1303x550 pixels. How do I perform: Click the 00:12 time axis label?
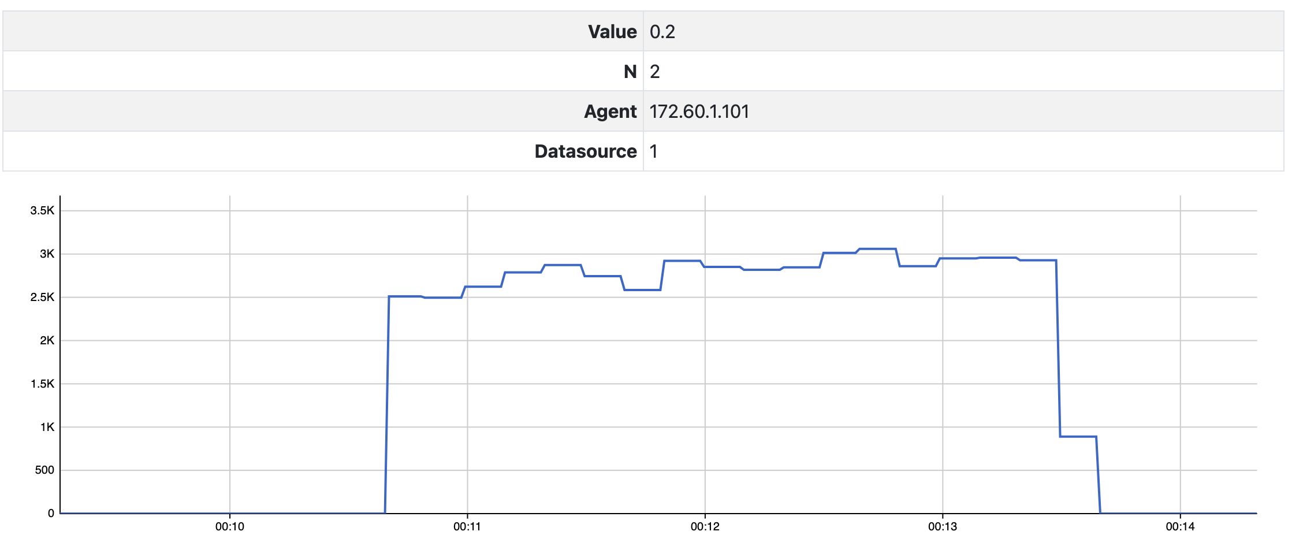click(705, 526)
